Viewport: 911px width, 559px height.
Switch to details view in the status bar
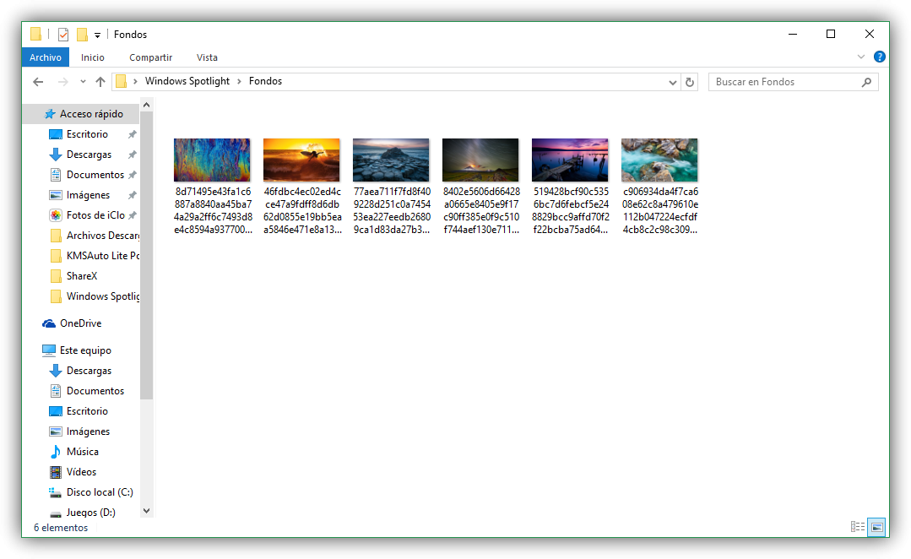[856, 527]
